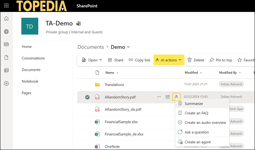Image resolution: width=255 pixels, height=150 pixels.
Task: Open the Translations folder
Action: (114, 85)
